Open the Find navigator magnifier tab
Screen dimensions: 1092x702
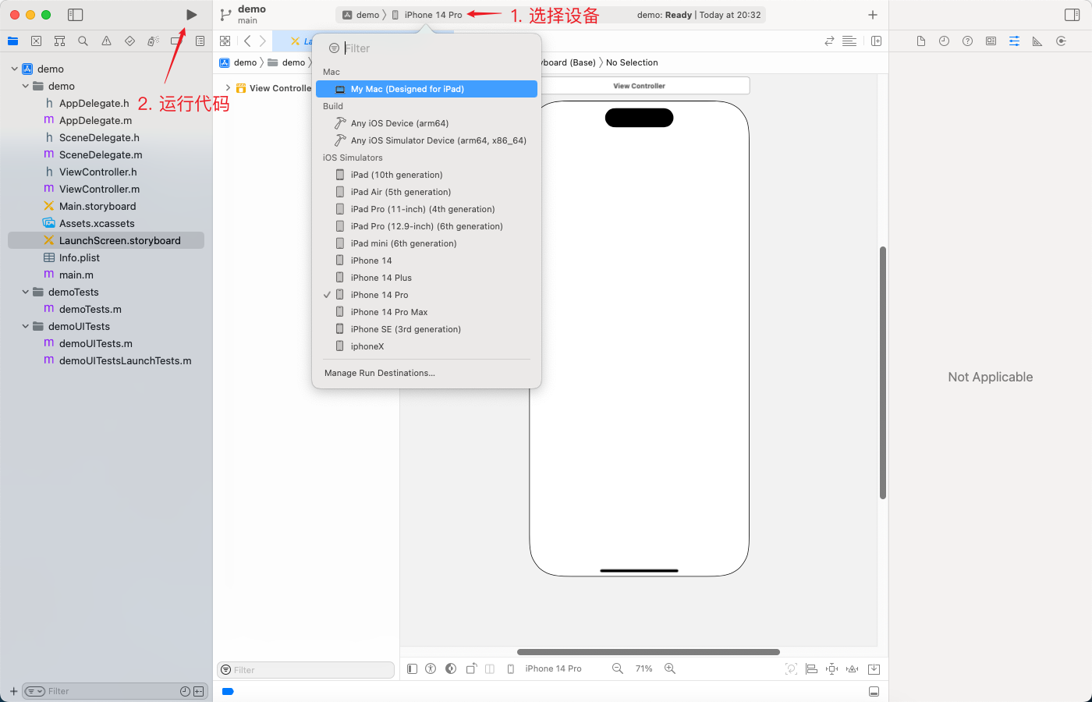point(83,41)
